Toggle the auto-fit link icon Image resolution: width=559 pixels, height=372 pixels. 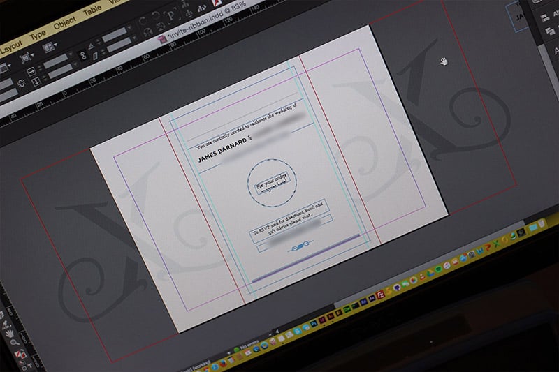(22, 83)
